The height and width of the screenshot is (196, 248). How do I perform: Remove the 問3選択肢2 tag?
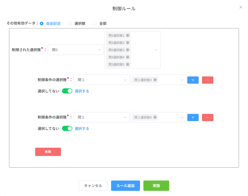[x=128, y=43]
